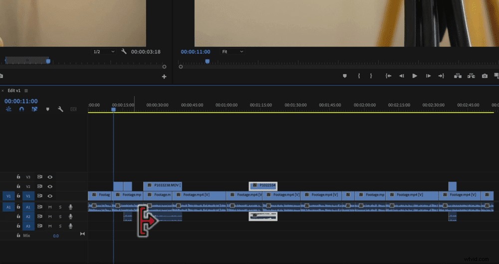499x264 pixels.
Task: Hide track V2 output (eye)
Action: click(x=50, y=186)
